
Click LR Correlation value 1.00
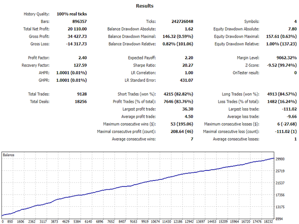tap(189, 73)
